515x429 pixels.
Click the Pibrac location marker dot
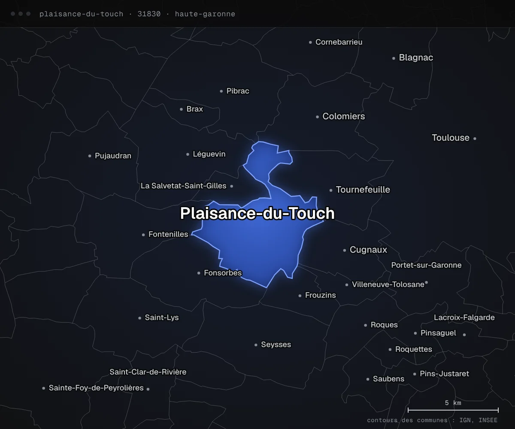pos(221,91)
